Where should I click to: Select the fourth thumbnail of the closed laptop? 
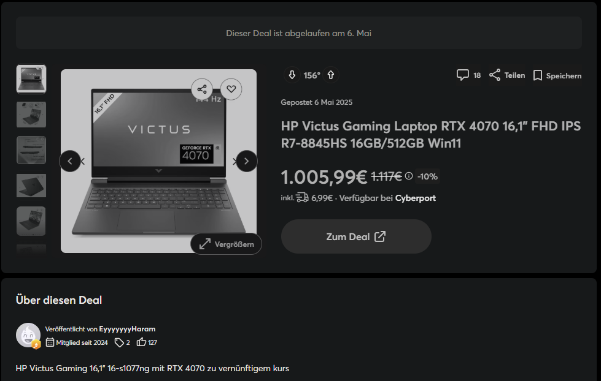tap(31, 186)
